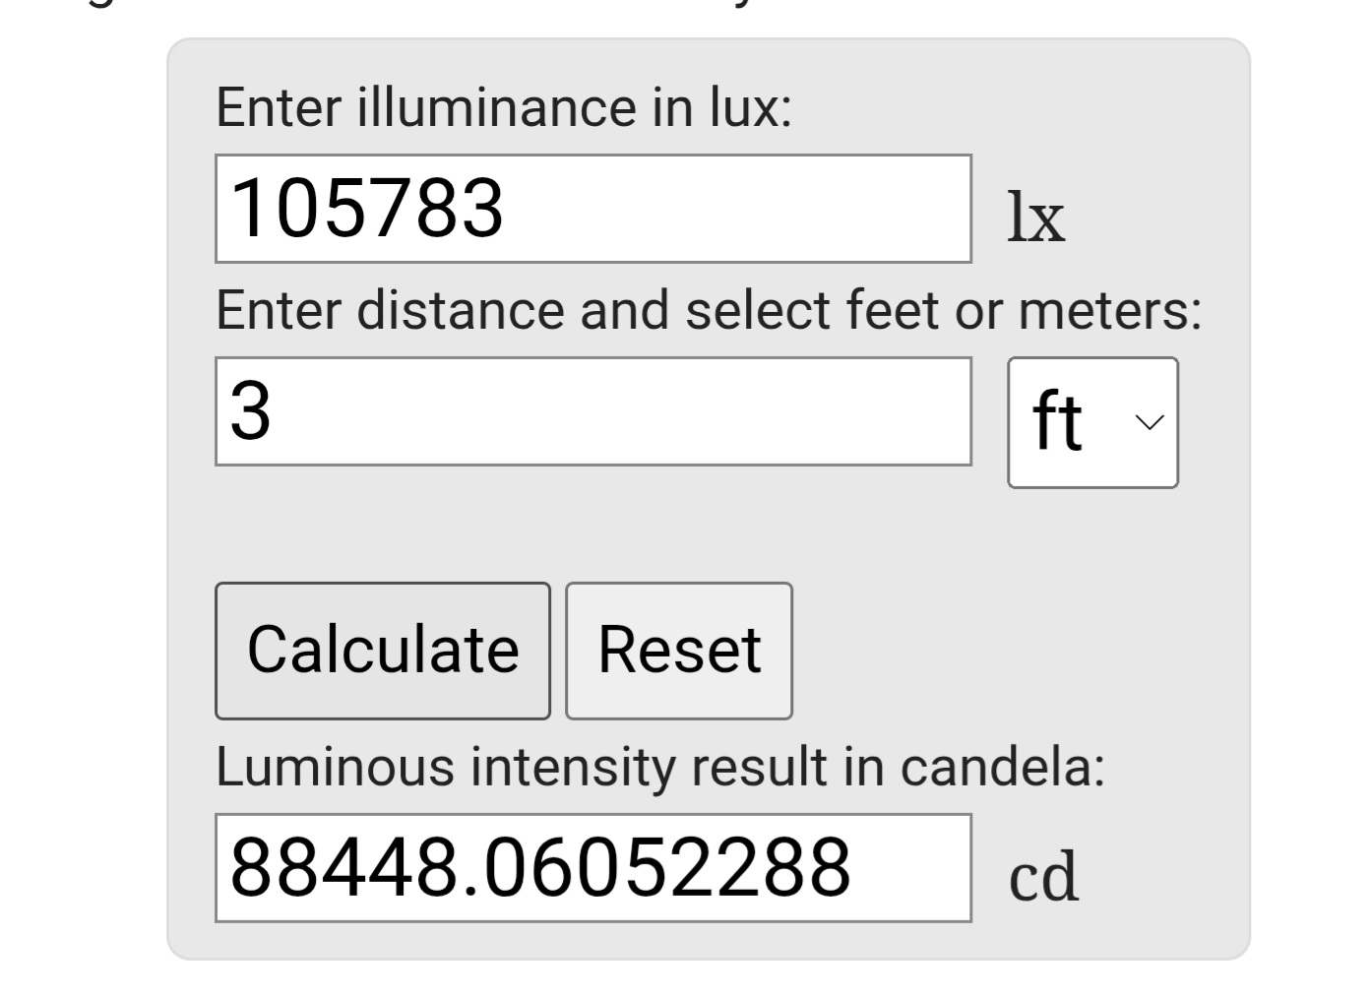Viewport: 1371px width, 1000px height.
Task: Click the lx unit symbol
Action: point(1036,217)
